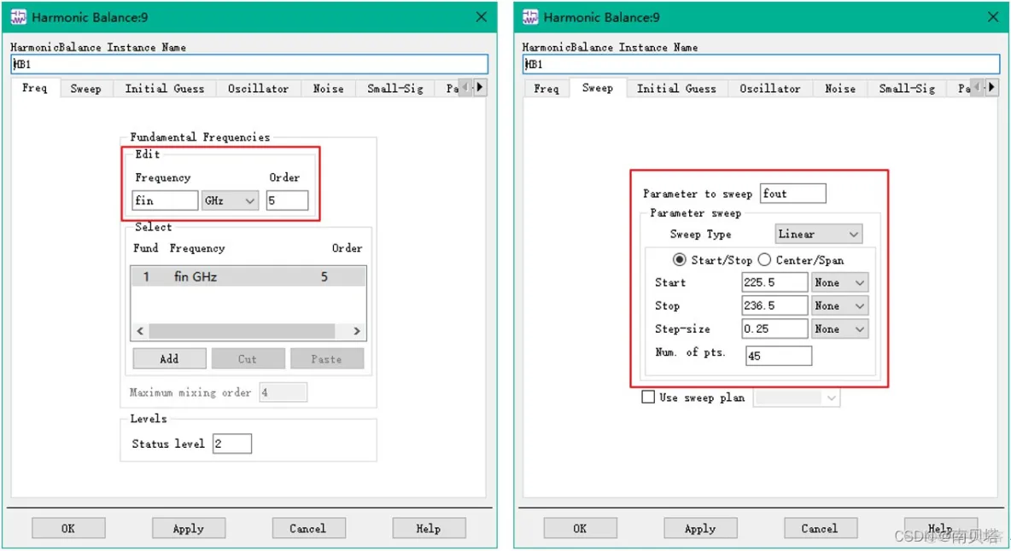Click the Status level field

point(232,444)
